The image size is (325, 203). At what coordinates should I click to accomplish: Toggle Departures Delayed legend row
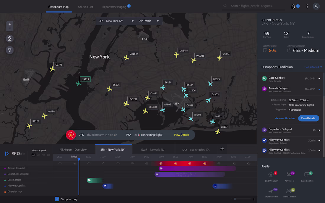pos(16,174)
